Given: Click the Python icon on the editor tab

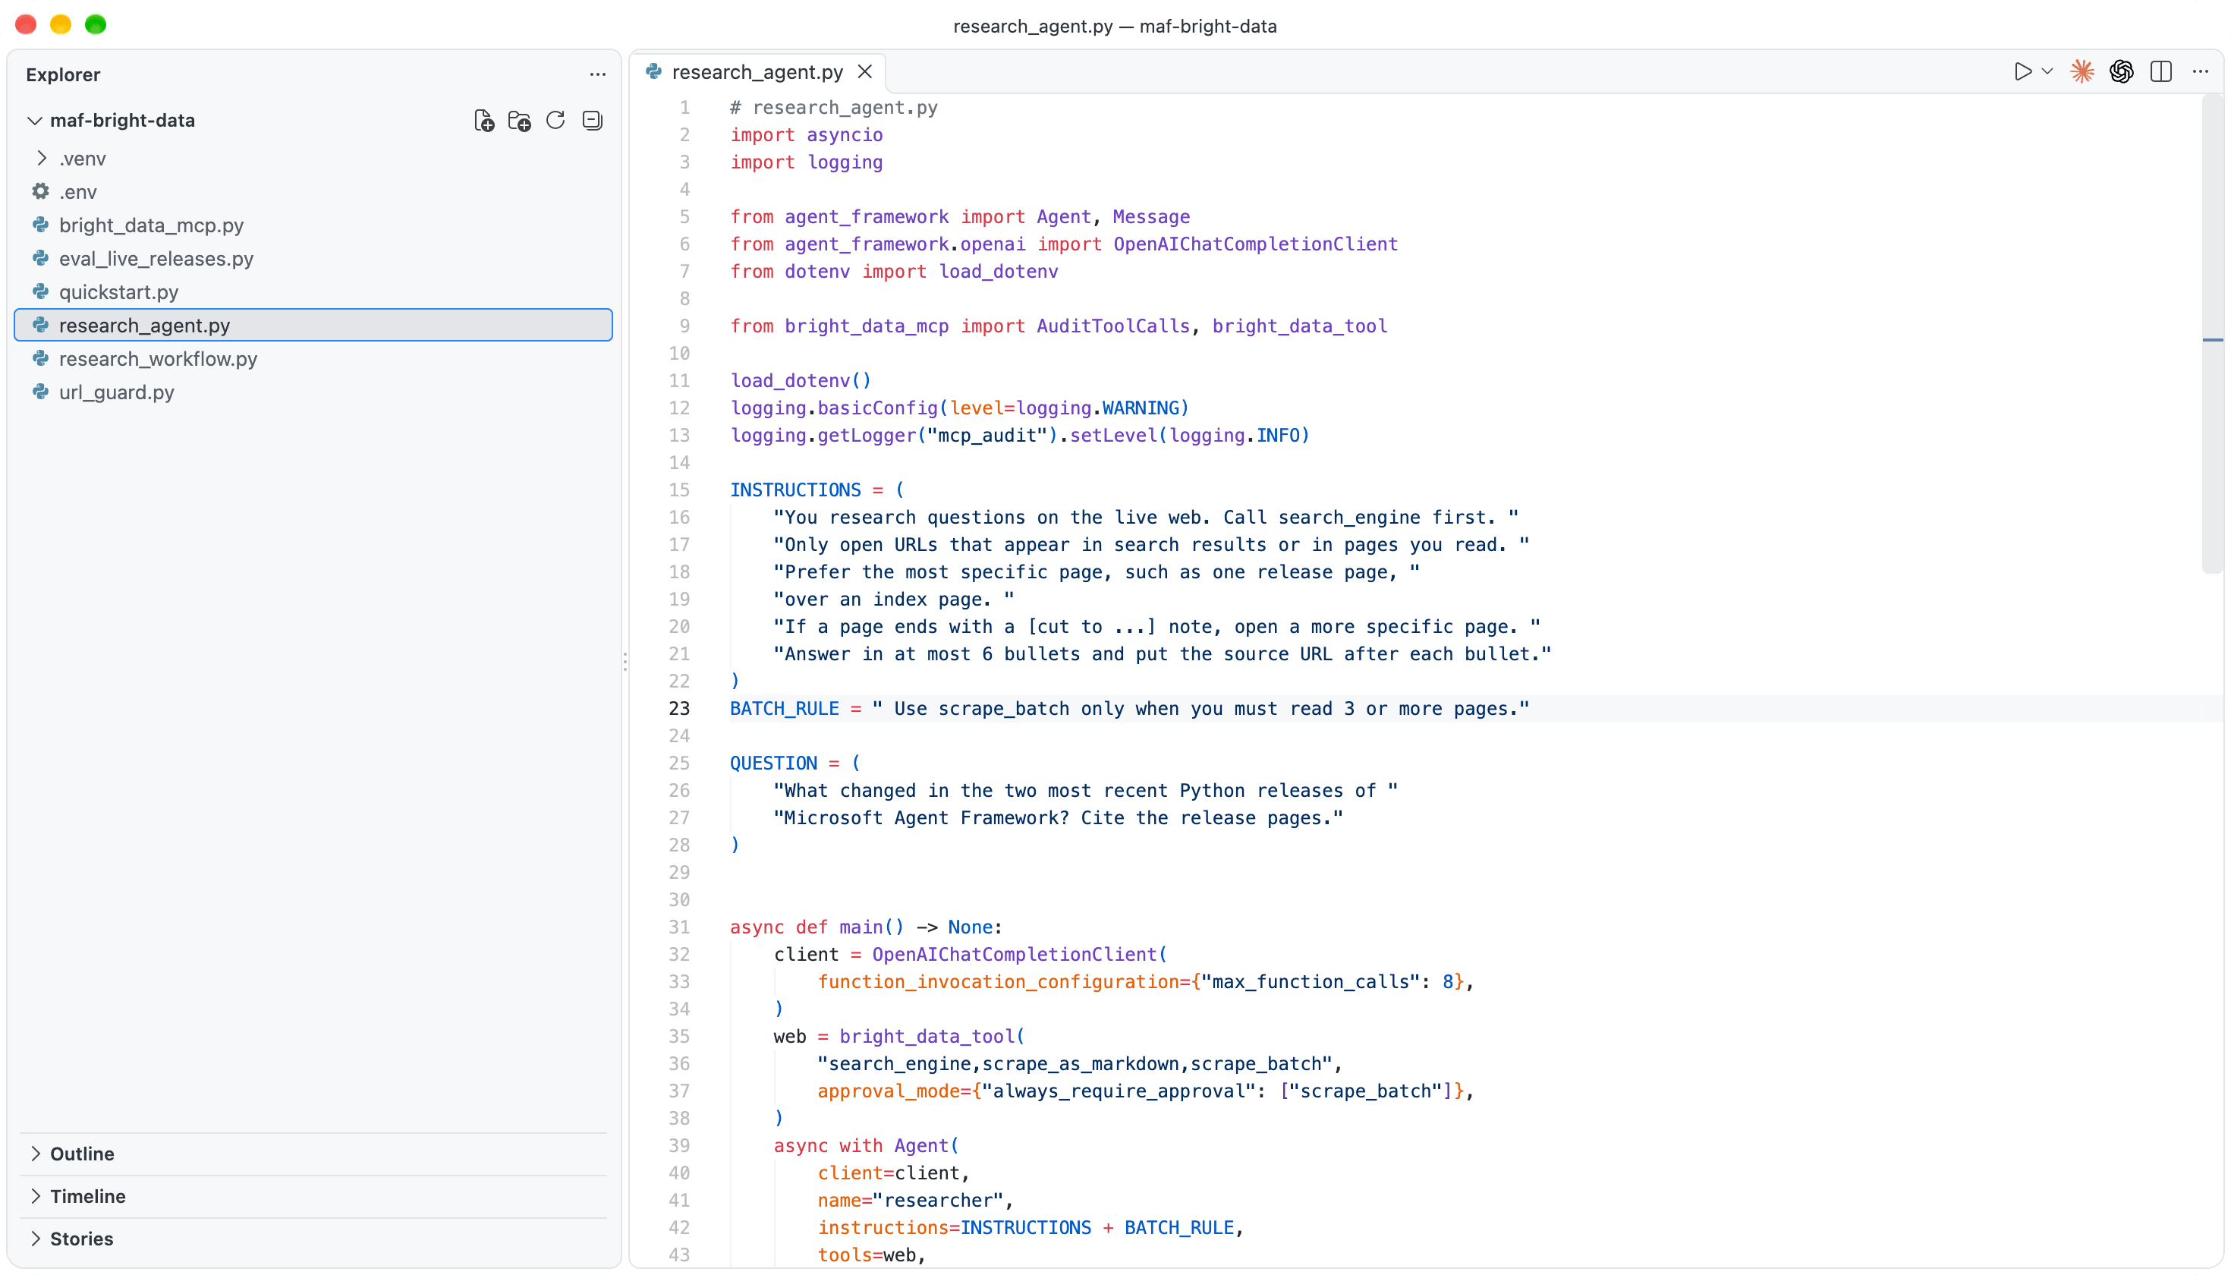Looking at the screenshot, I should [653, 72].
